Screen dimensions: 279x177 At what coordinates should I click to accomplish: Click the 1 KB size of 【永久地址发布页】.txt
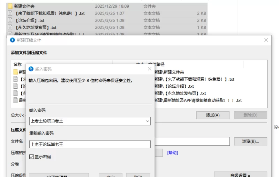coord(202,27)
